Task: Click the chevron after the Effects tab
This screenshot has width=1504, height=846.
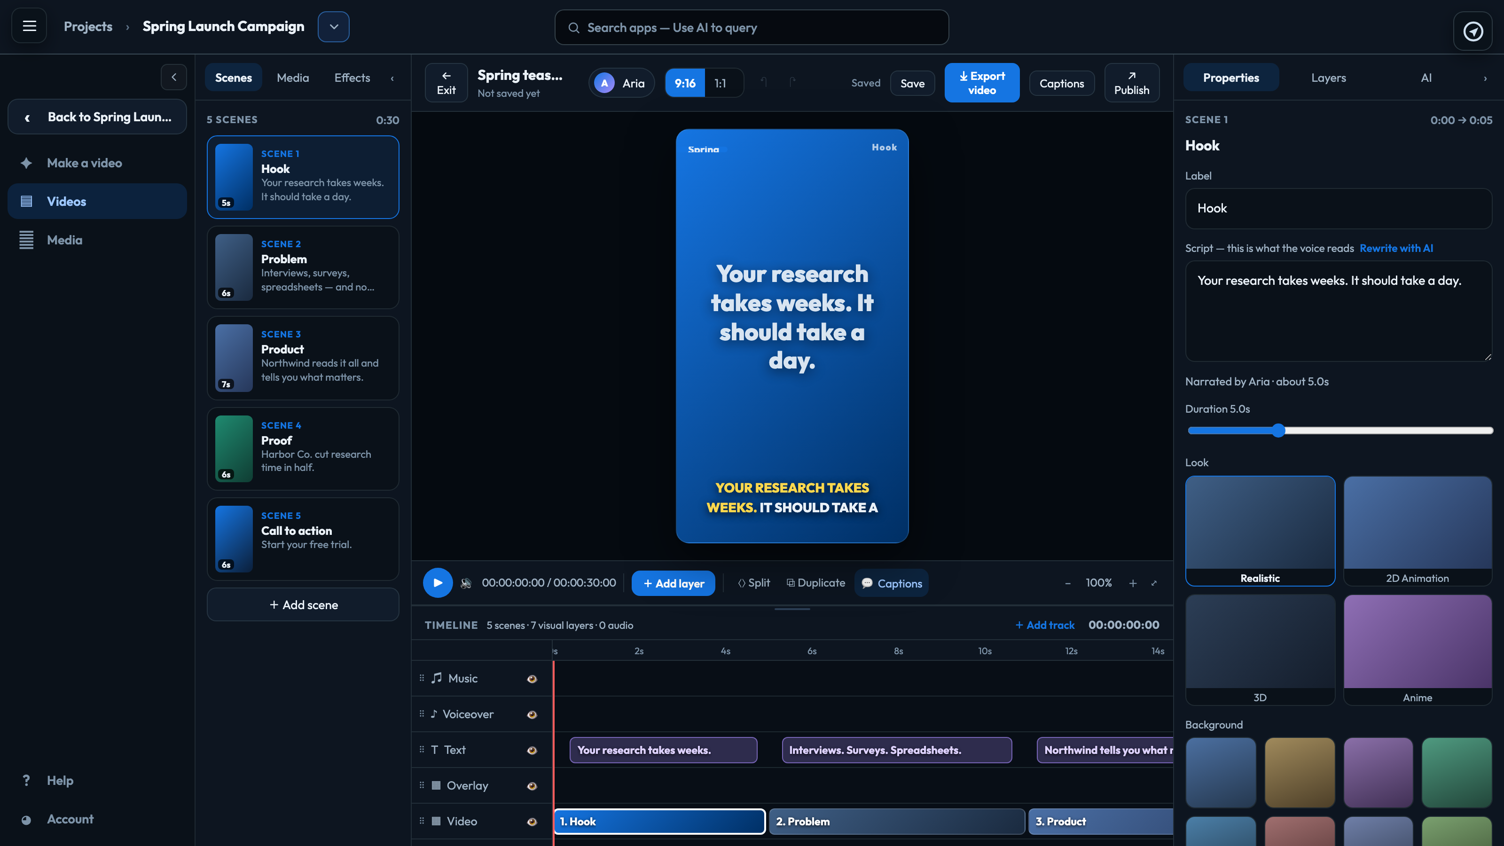Action: pos(392,78)
